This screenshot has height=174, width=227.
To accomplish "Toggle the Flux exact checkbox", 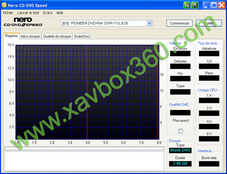I will pyautogui.click(x=180, y=131).
